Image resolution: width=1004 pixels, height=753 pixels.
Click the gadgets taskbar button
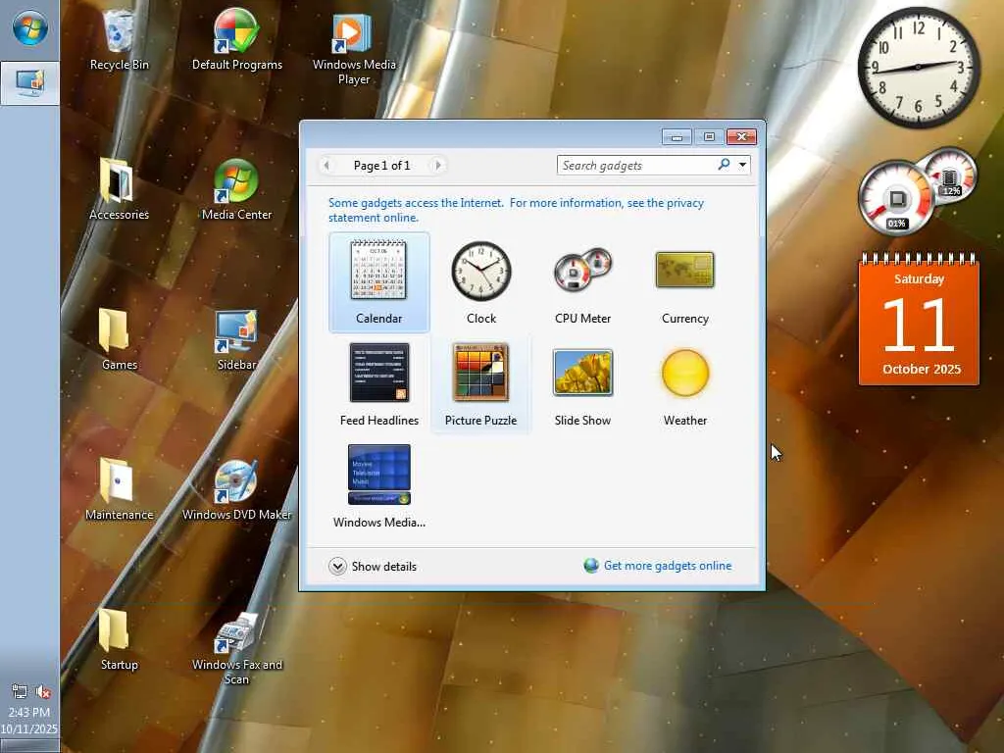click(x=29, y=83)
